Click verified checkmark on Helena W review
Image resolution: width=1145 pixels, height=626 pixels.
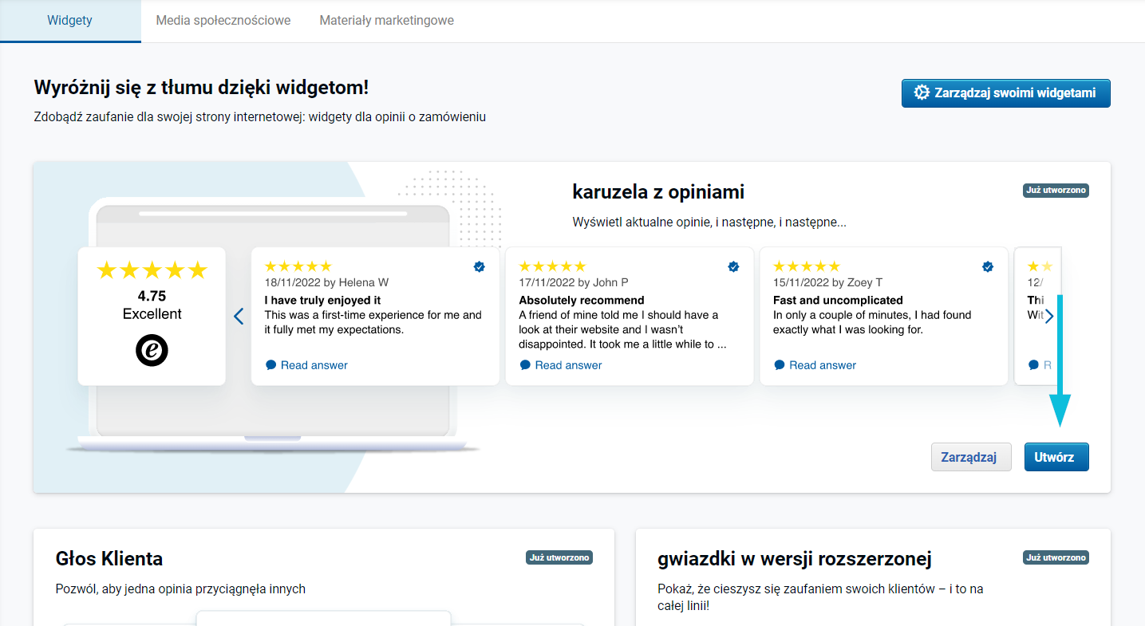tap(480, 267)
